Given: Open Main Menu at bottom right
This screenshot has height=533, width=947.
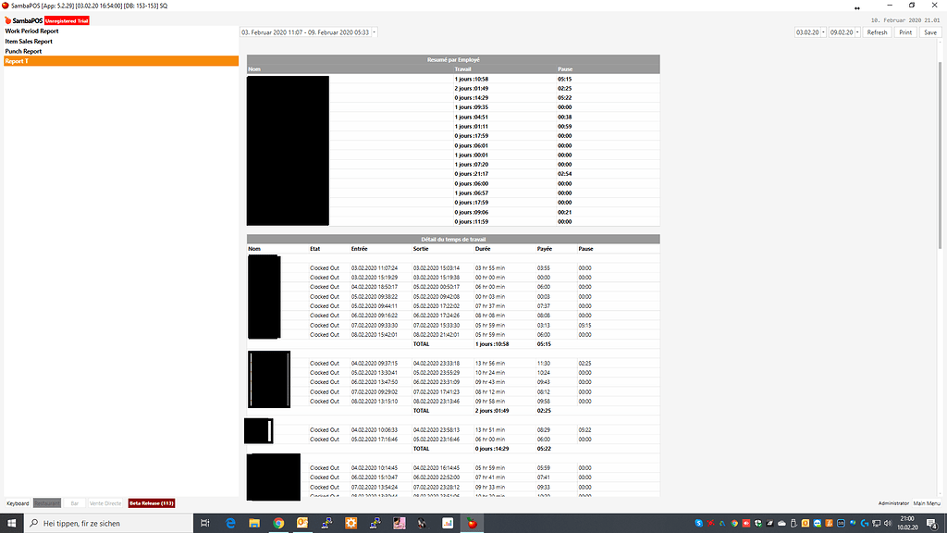Looking at the screenshot, I should tap(928, 502).
